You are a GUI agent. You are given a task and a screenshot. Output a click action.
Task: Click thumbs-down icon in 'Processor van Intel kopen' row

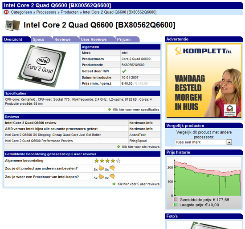(112, 177)
